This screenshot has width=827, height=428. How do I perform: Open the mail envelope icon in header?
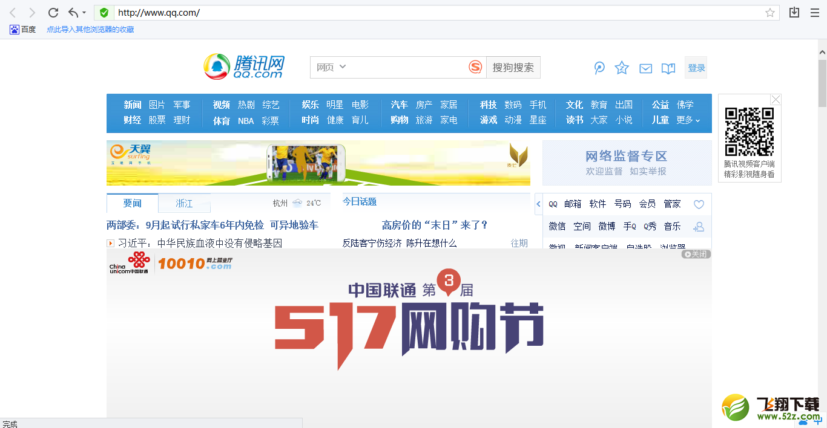[x=646, y=68]
